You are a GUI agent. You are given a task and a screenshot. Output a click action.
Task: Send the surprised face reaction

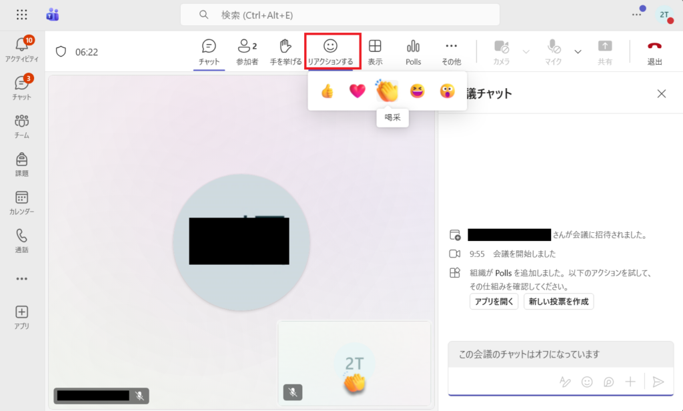[x=447, y=91]
